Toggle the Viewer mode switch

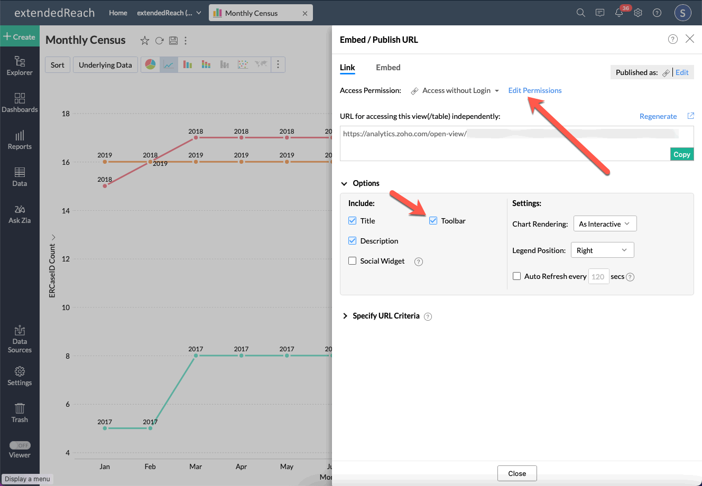[x=20, y=445]
